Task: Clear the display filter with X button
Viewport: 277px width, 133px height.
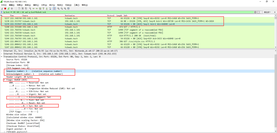Action: [x=255, y=12]
